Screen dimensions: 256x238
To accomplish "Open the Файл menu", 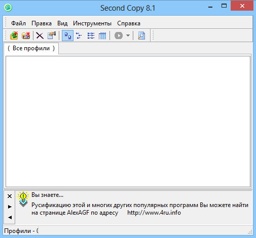I will (18, 23).
